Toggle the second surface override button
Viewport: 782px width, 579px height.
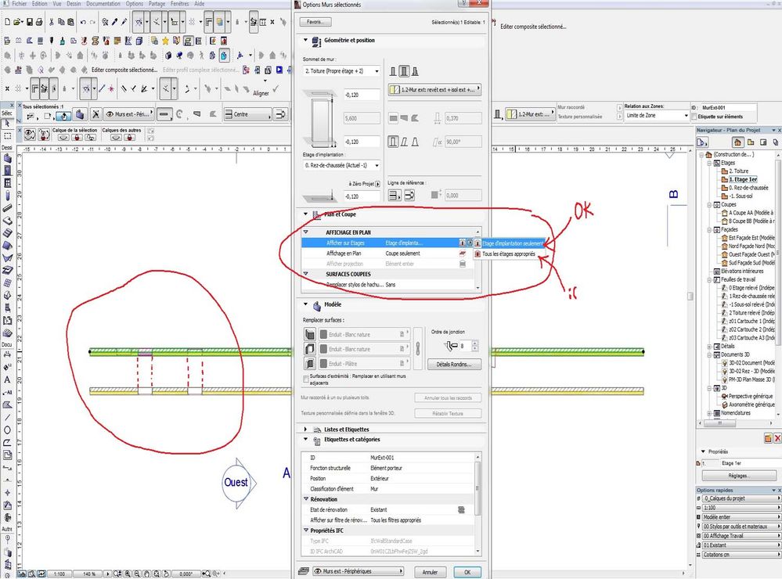click(x=310, y=349)
